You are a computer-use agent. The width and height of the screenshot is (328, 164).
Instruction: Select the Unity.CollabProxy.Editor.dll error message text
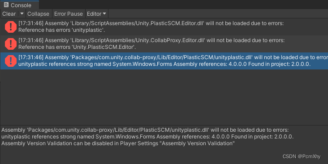[x=151, y=44]
